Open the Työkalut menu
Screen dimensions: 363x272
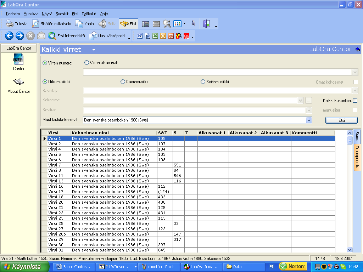[89, 14]
